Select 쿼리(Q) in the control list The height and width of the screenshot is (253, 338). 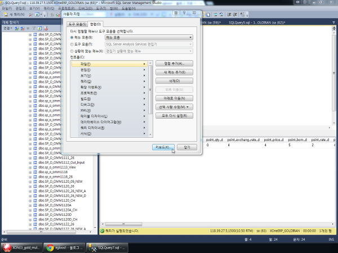click(x=109, y=82)
